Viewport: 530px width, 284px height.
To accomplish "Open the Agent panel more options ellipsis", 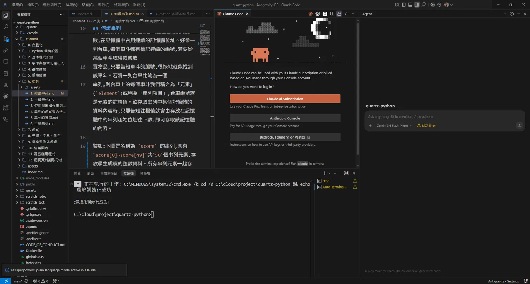I will point(518,14).
